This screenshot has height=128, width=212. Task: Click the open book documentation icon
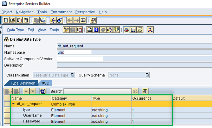[x=133, y=30]
